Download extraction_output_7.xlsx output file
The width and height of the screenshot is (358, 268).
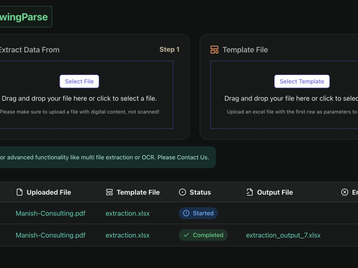(283, 235)
